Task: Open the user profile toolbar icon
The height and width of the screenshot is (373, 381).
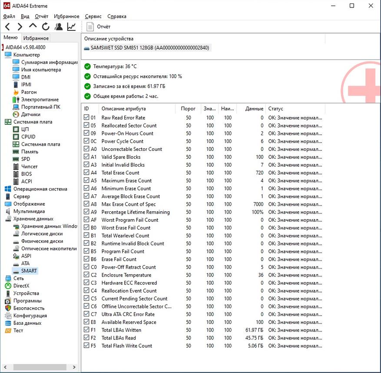Action: click(x=59, y=27)
